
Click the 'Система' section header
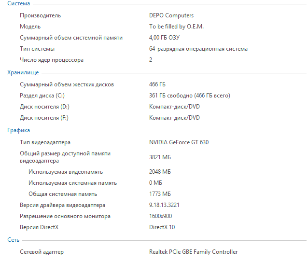tap(18, 4)
